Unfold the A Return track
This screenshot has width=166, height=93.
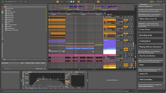[x=104, y=64]
